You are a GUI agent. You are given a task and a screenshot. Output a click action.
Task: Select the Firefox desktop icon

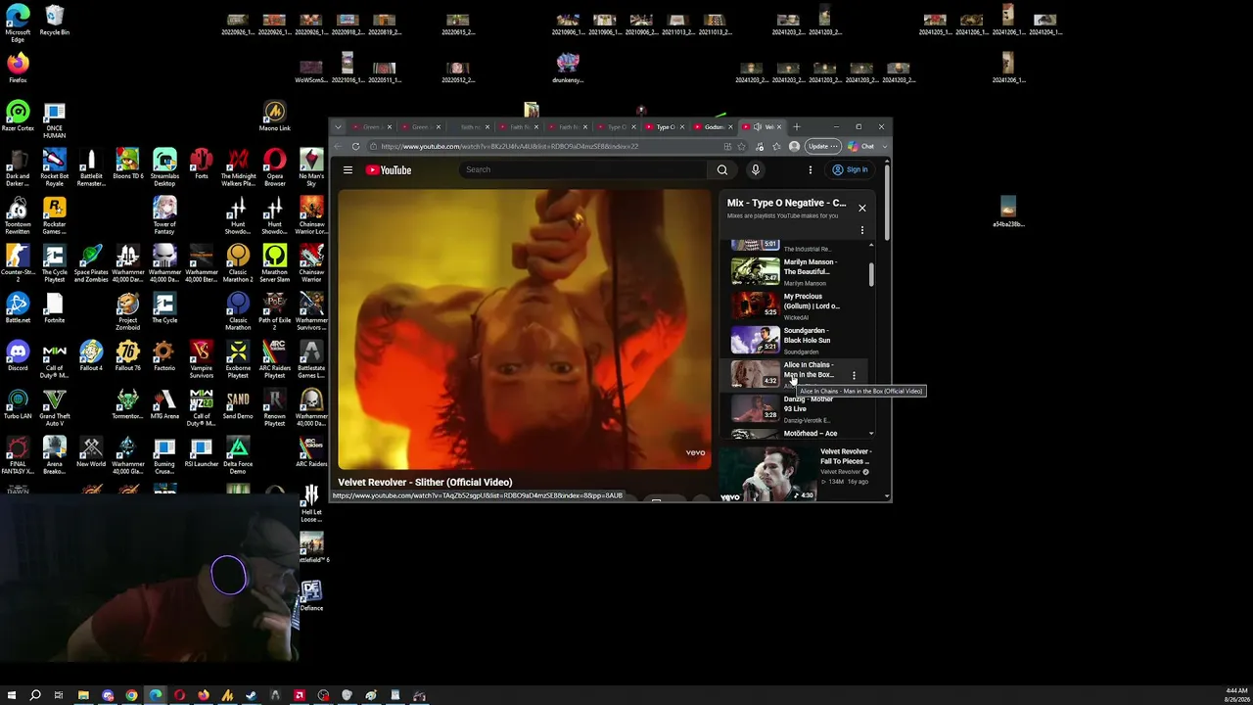[x=18, y=69]
